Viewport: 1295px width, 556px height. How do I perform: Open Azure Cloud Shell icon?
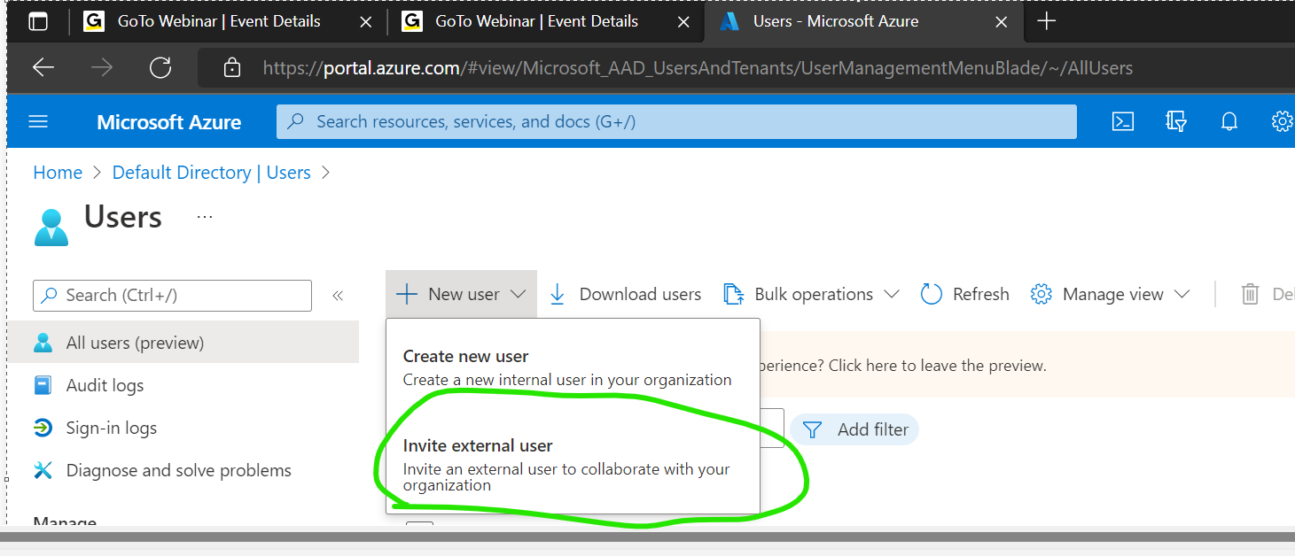(1123, 121)
